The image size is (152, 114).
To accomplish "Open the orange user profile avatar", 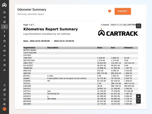I will [4, 109].
